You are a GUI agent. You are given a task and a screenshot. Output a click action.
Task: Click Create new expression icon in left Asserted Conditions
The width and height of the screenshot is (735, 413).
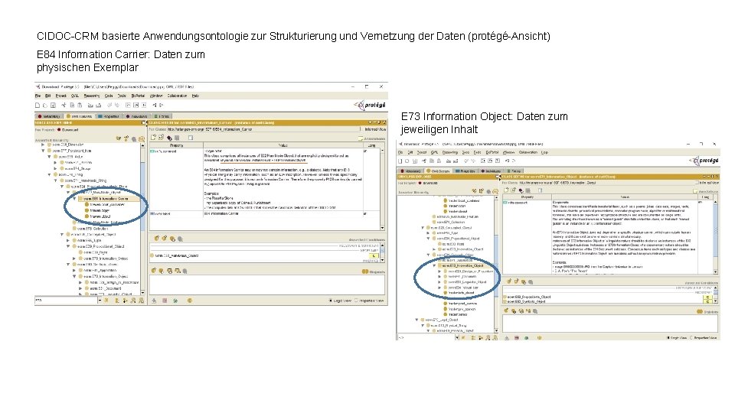click(156, 239)
